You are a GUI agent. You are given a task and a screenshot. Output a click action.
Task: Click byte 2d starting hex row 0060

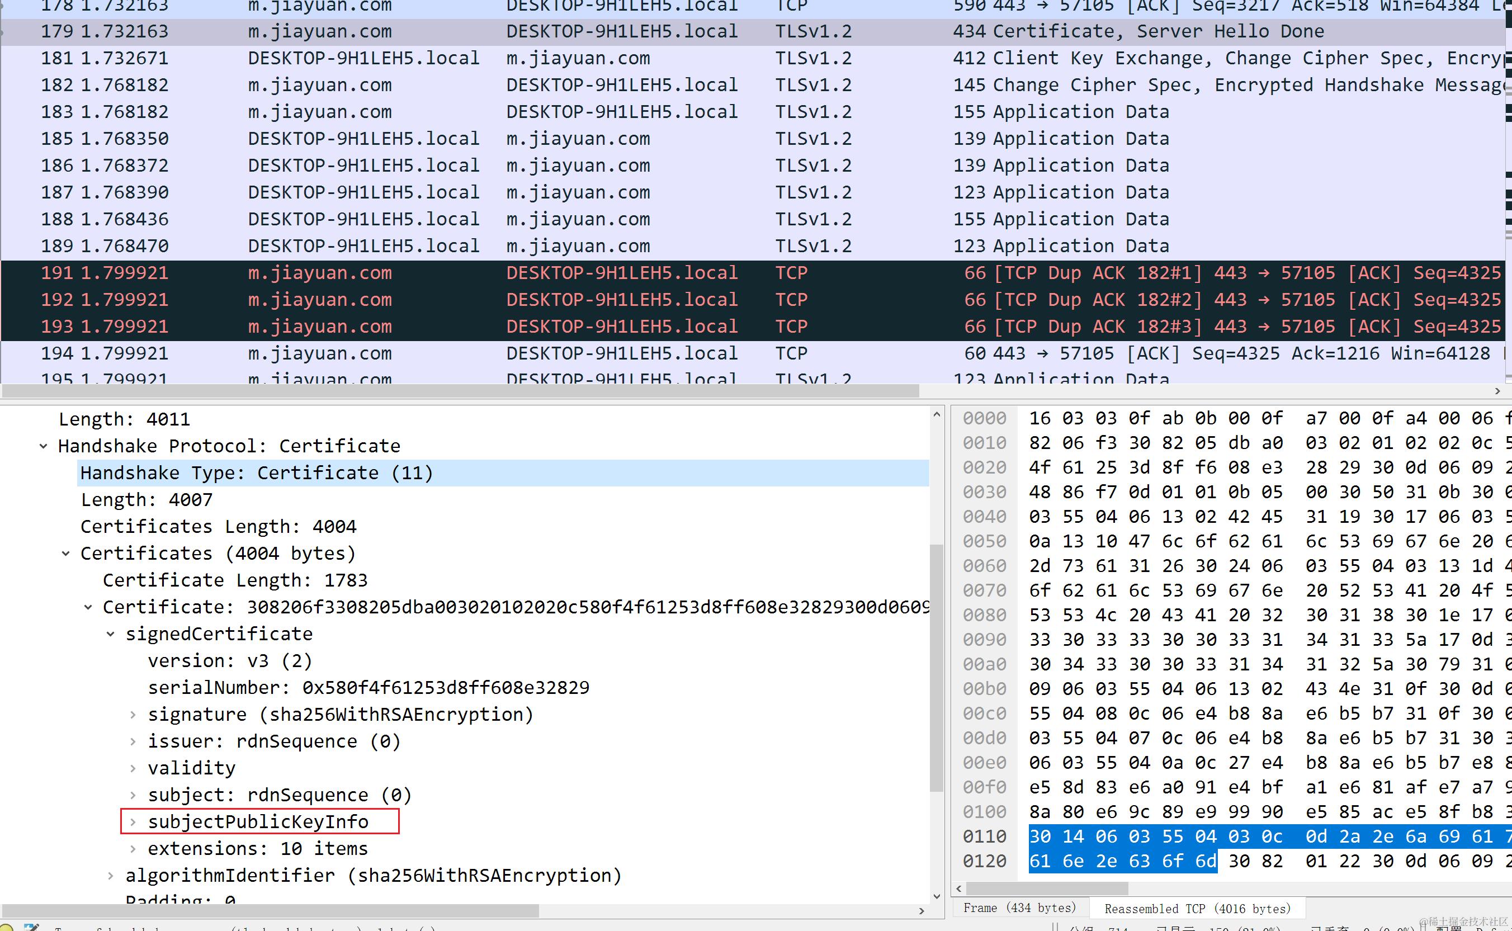1040,566
